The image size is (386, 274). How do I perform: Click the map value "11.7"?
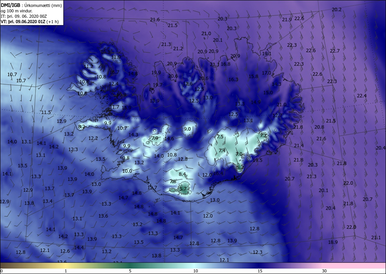tap(115, 107)
